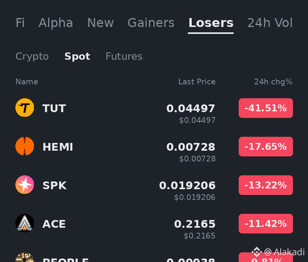Tap the PEOPLE coin icon
The width and height of the screenshot is (308, 262).
pos(25,257)
